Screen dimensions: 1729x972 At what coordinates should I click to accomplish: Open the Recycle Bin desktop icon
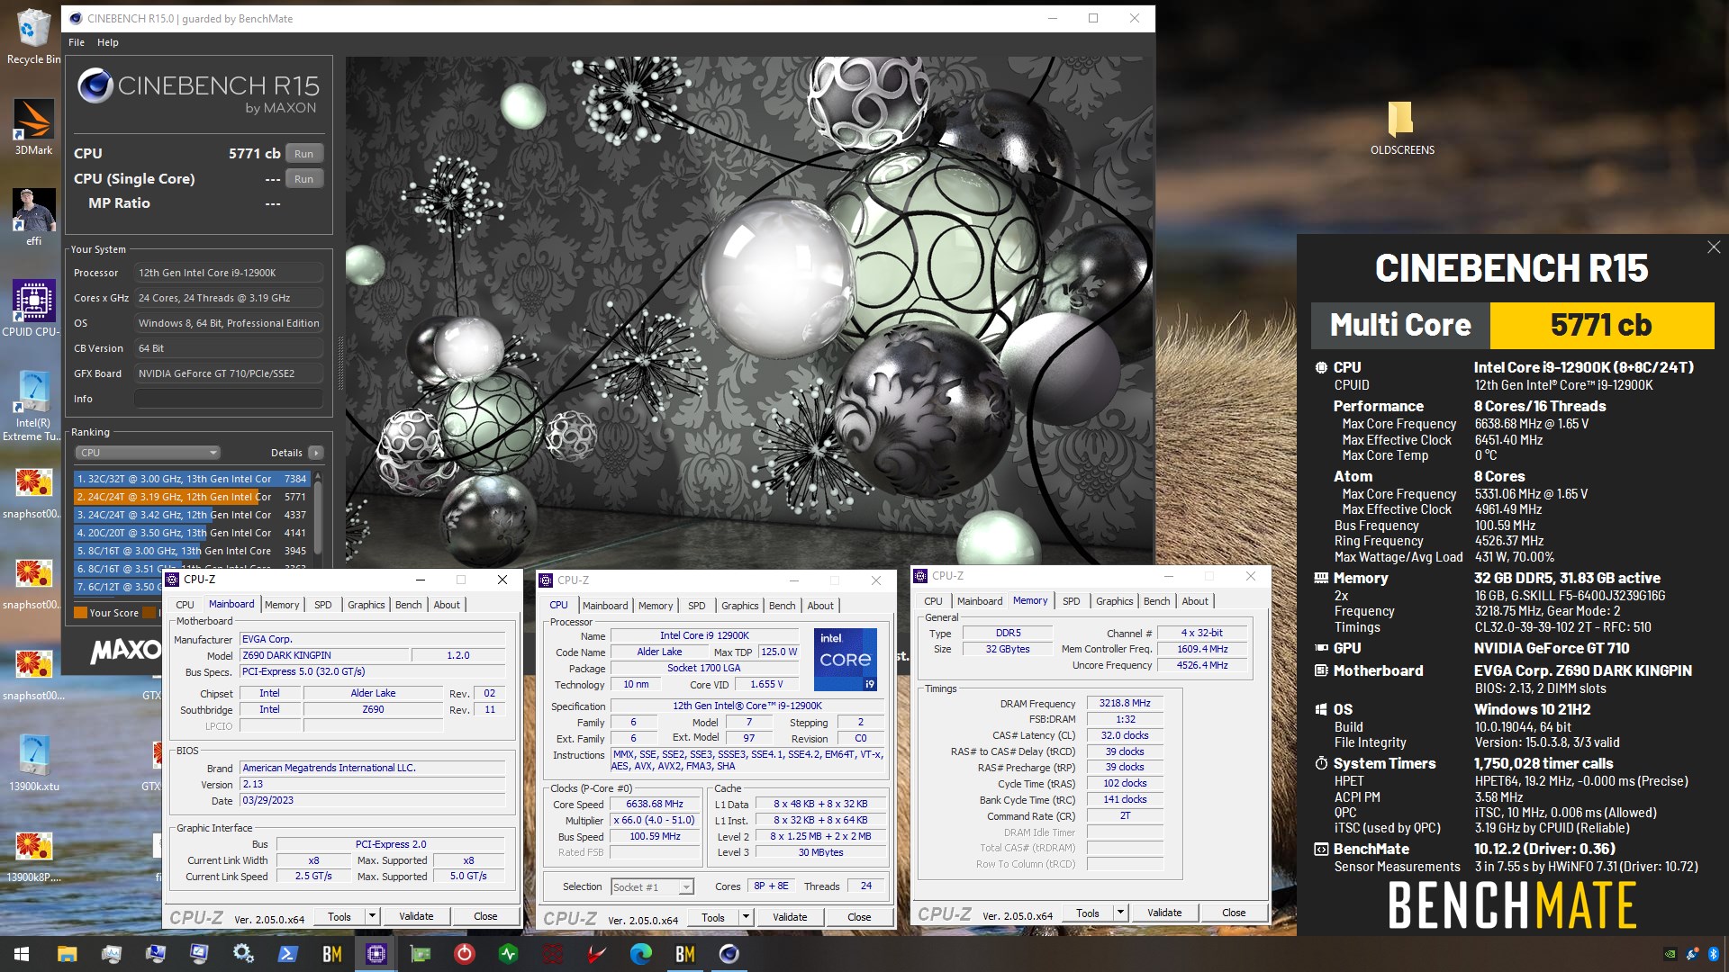33,36
